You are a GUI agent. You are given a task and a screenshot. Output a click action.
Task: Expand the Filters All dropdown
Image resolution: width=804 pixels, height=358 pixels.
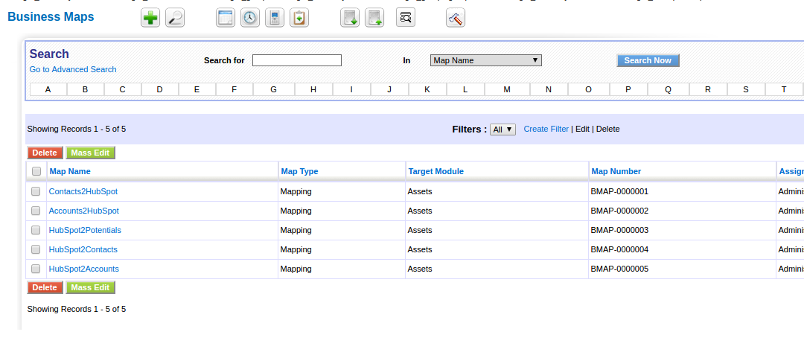coord(502,130)
